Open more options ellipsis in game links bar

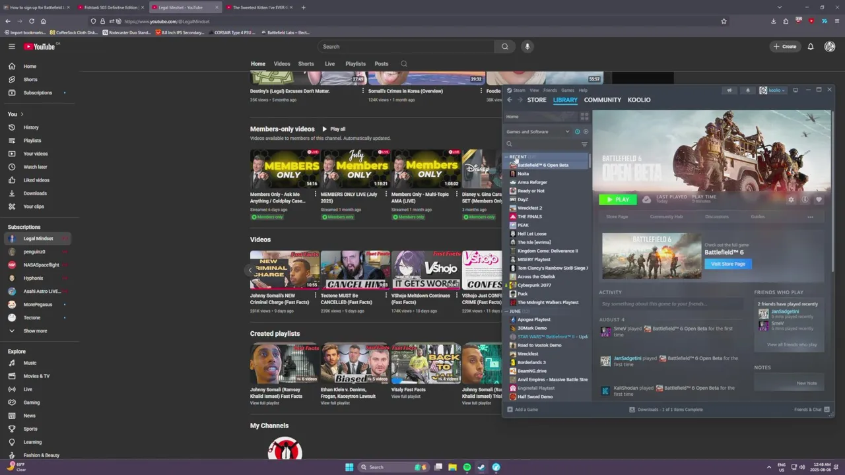point(810,216)
